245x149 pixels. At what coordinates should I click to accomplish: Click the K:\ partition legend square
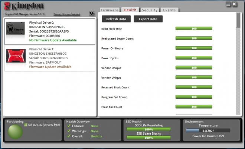(26, 125)
